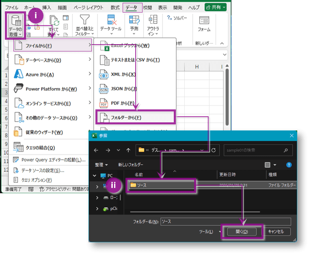Select フォルダーから(F) menu item
This screenshot has width=309, height=254.
point(135,117)
